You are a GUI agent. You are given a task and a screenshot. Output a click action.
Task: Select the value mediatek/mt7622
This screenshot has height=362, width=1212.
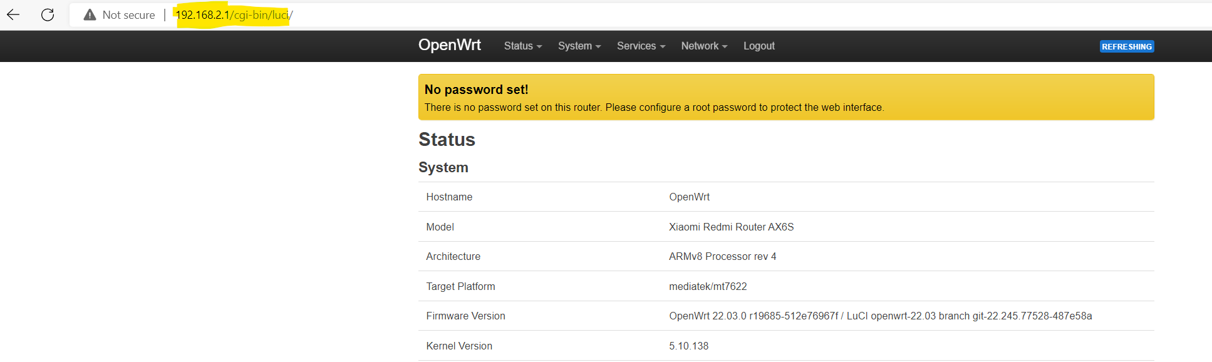coord(708,286)
